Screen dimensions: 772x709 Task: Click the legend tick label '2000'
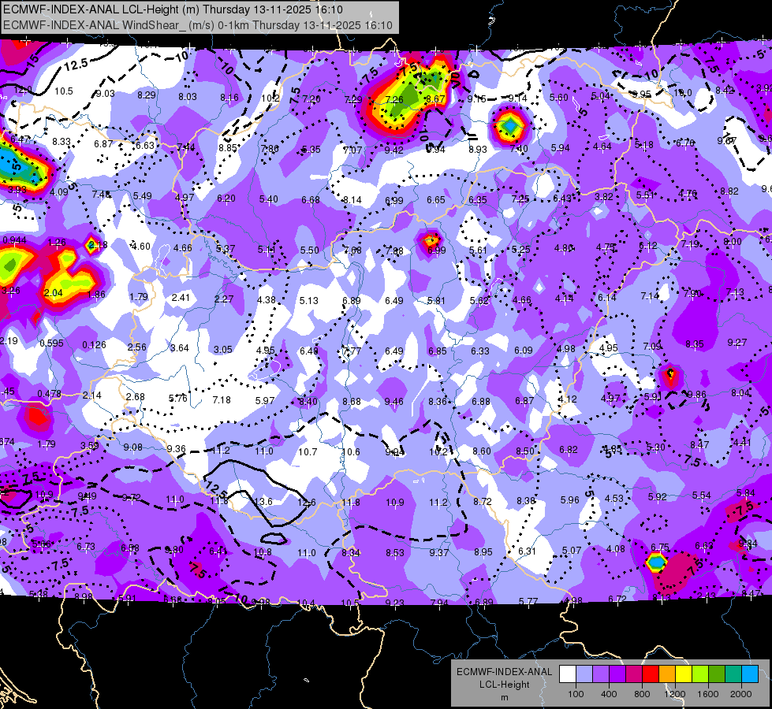(741, 694)
